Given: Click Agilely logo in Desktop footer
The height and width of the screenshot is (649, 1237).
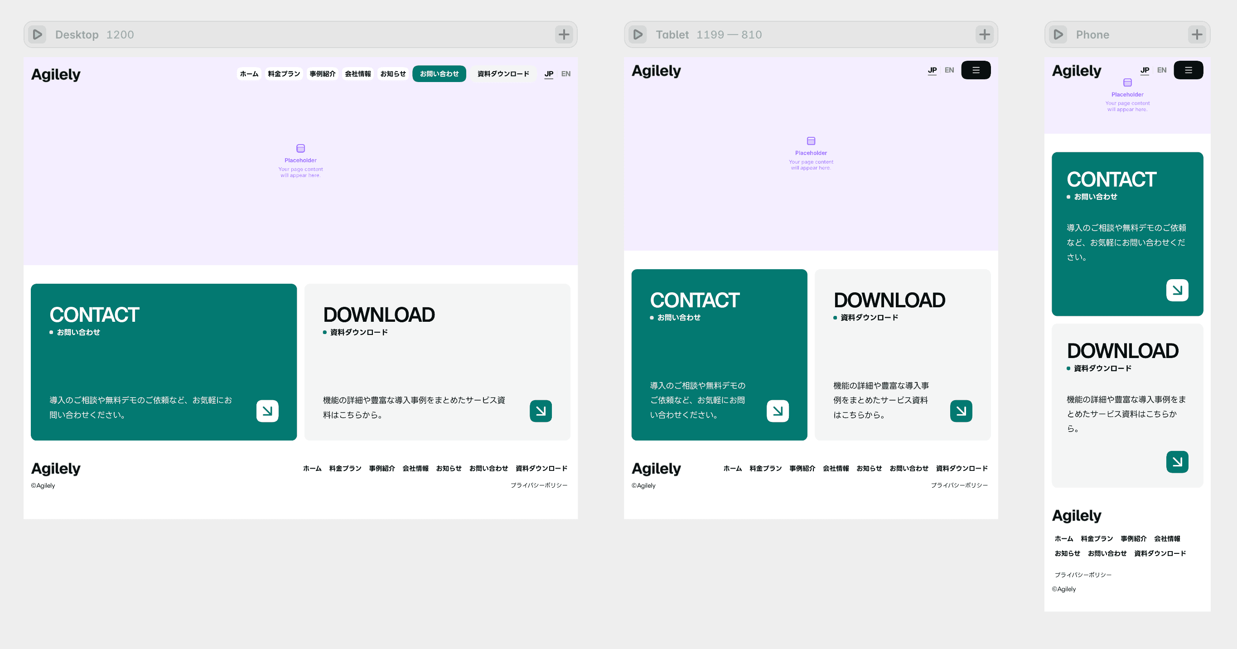Looking at the screenshot, I should click(56, 468).
